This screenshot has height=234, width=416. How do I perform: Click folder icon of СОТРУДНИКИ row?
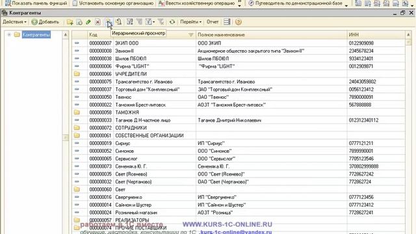[77, 127]
